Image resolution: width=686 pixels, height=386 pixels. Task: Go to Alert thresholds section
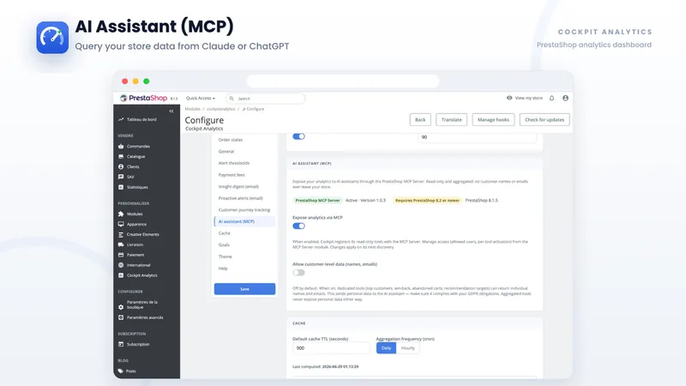(234, 163)
